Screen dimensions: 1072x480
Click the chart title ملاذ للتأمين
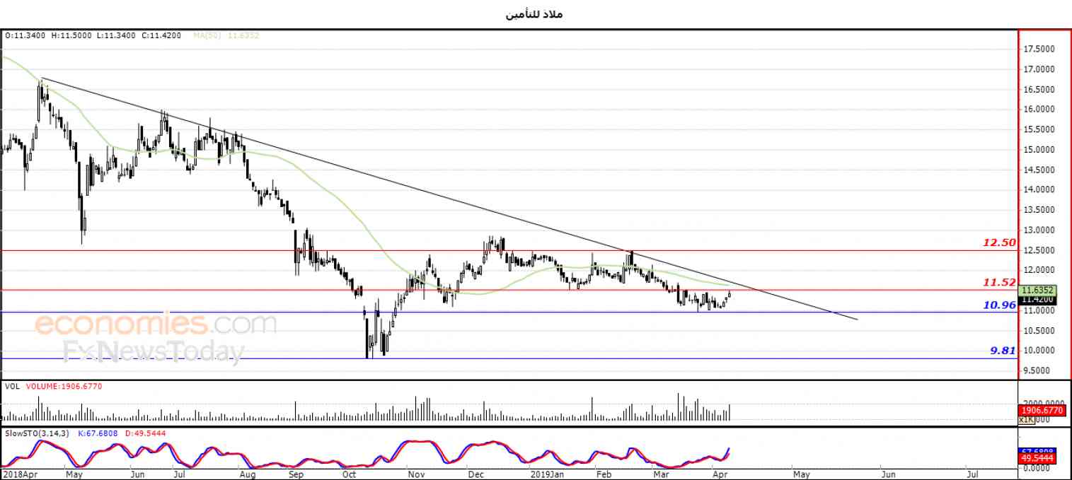[x=535, y=14]
